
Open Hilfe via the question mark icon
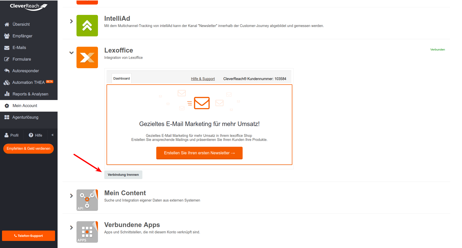pos(31,135)
